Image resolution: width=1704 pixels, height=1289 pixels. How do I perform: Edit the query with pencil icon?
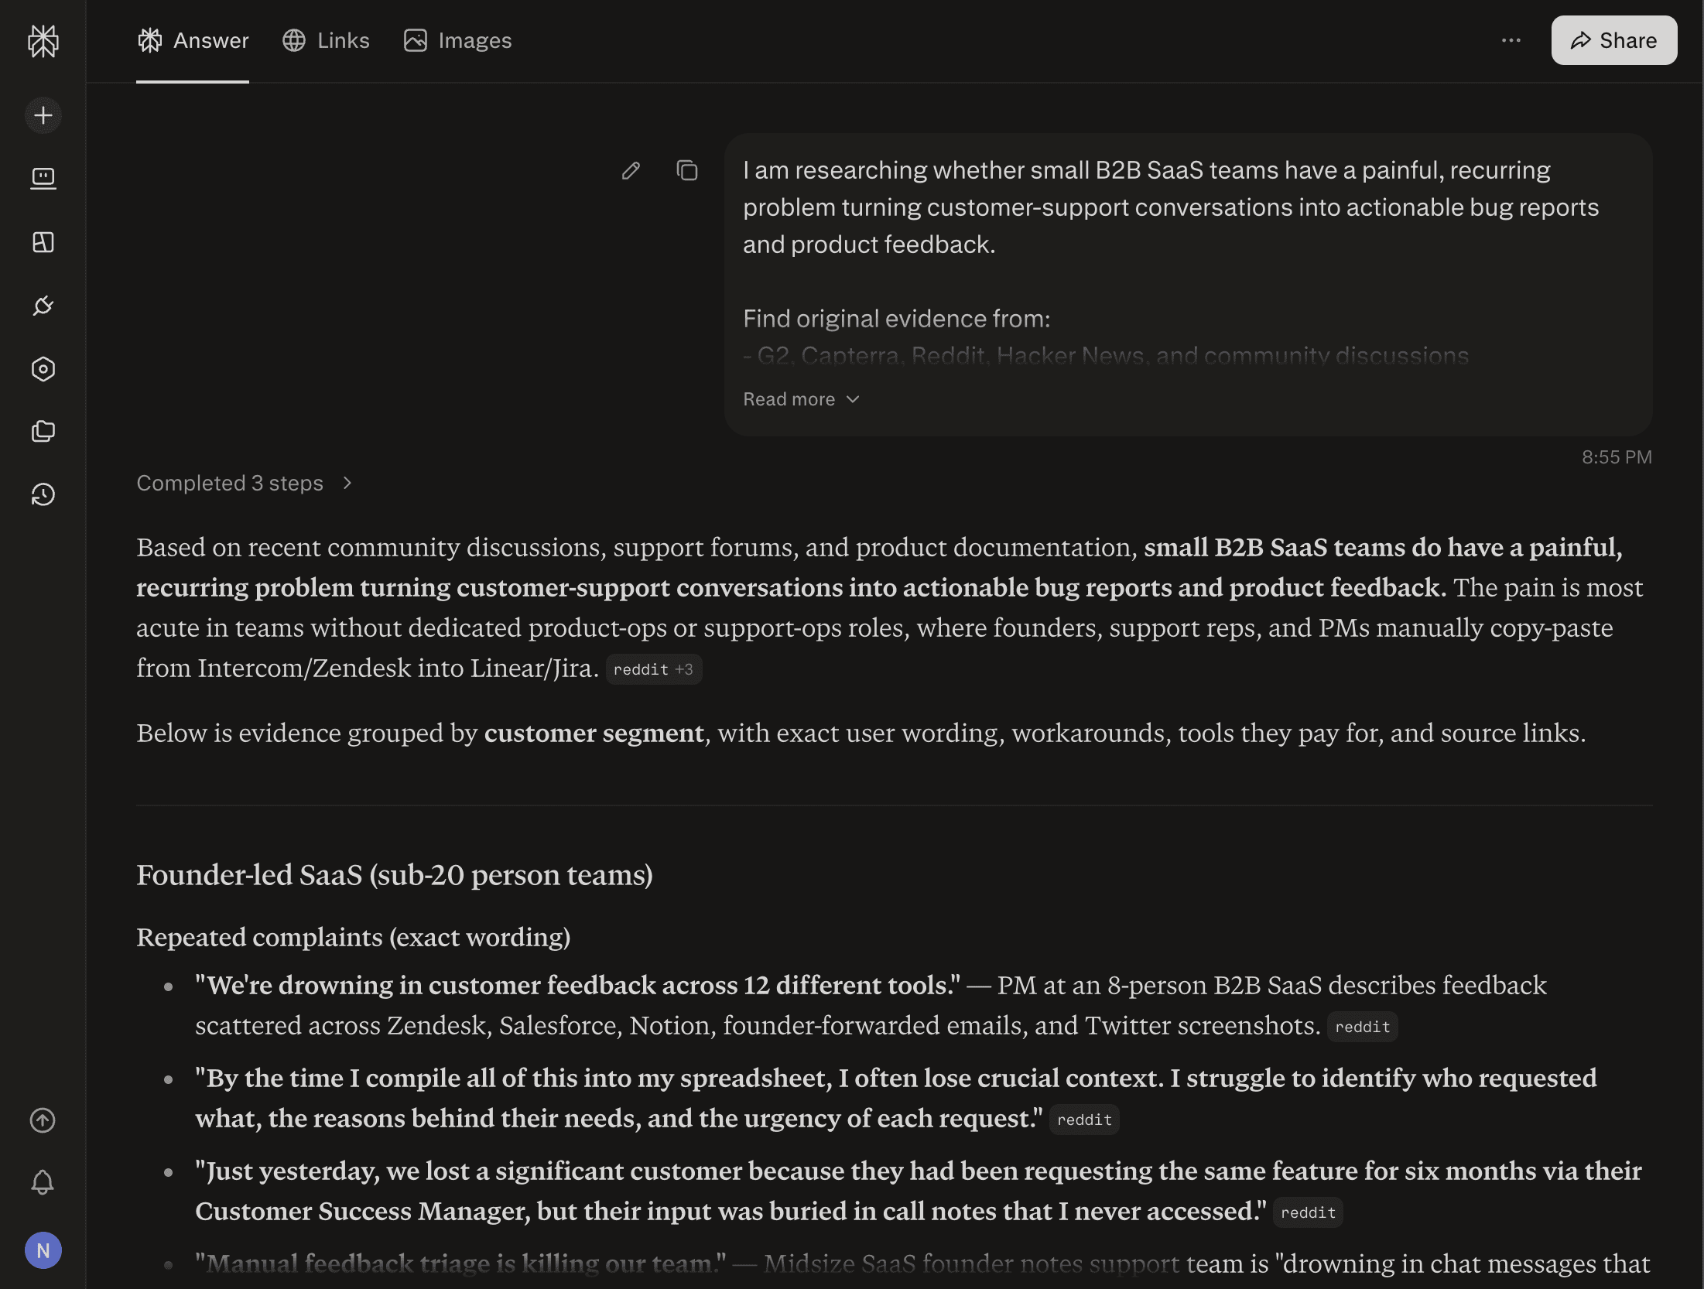tap(631, 170)
